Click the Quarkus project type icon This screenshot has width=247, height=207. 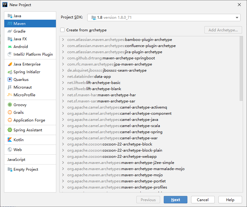click(x=10, y=80)
